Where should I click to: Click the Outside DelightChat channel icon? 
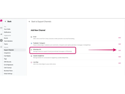[x=31, y=56]
